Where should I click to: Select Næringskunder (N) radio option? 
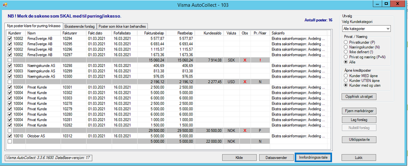coord(345,47)
